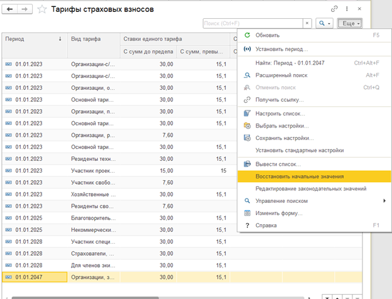Choose Получить ссылку menu entry
Screen dimensions: 392x299
[x=279, y=100]
